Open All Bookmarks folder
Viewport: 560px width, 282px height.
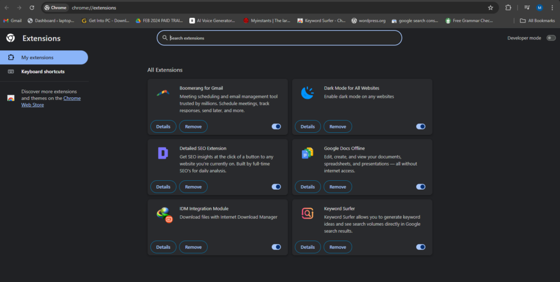pyautogui.click(x=537, y=21)
